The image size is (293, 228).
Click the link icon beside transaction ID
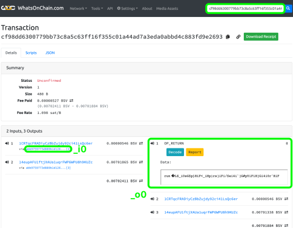(x=238, y=37)
